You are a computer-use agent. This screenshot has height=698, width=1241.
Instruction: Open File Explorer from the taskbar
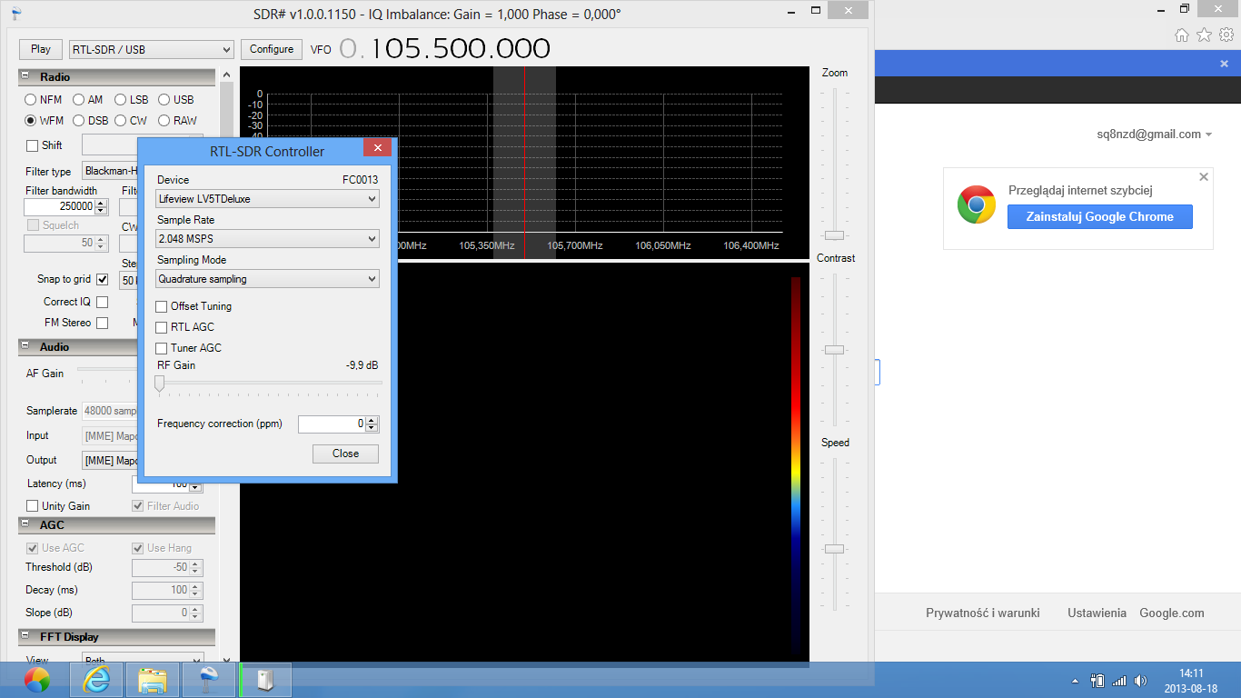click(152, 680)
